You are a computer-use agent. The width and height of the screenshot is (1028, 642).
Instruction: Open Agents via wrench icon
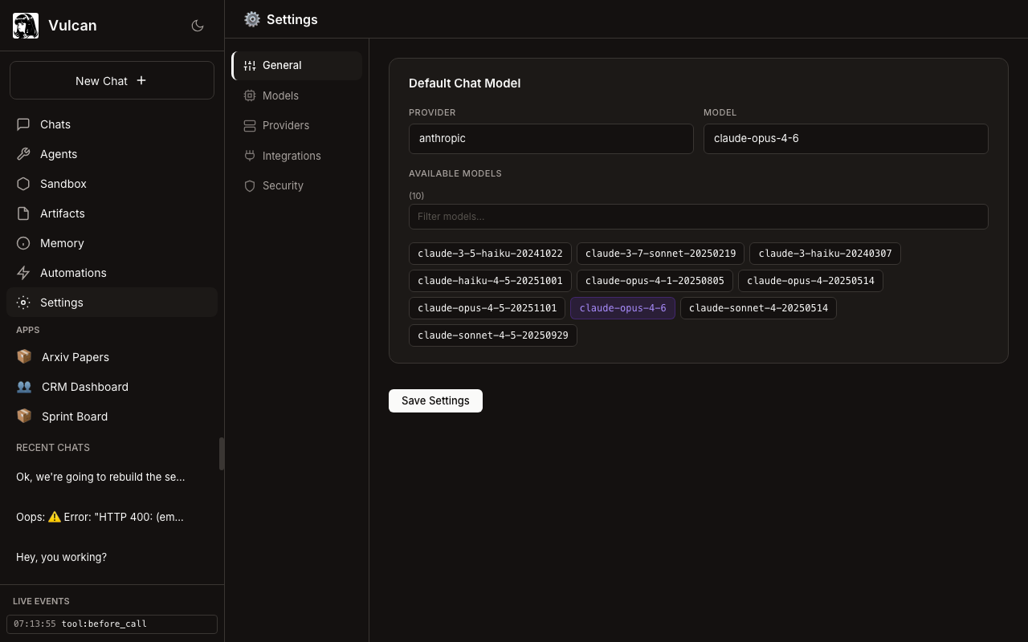23,154
